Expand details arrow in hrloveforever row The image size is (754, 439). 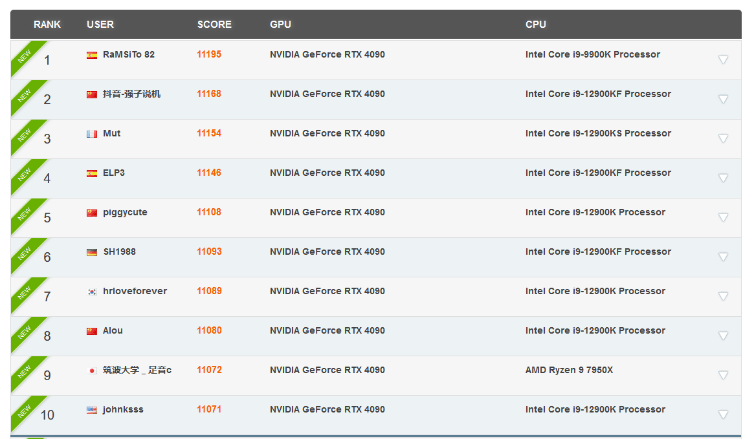pos(723,296)
